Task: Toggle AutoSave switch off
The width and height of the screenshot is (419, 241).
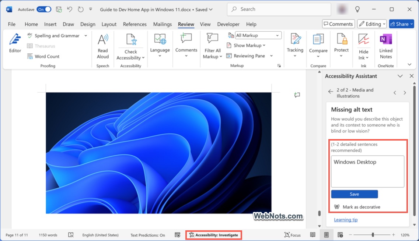Action: pyautogui.click(x=44, y=9)
